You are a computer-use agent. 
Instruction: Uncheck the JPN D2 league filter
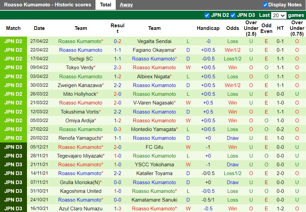coord(207,15)
